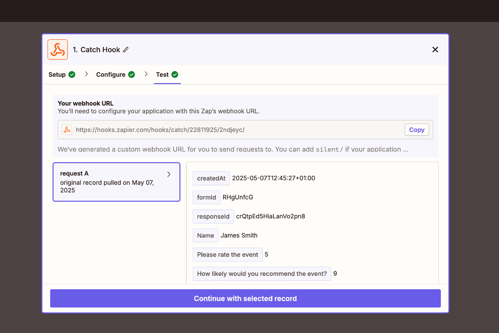This screenshot has width=499, height=333.
Task: Continue with selected record
Action: 246,298
